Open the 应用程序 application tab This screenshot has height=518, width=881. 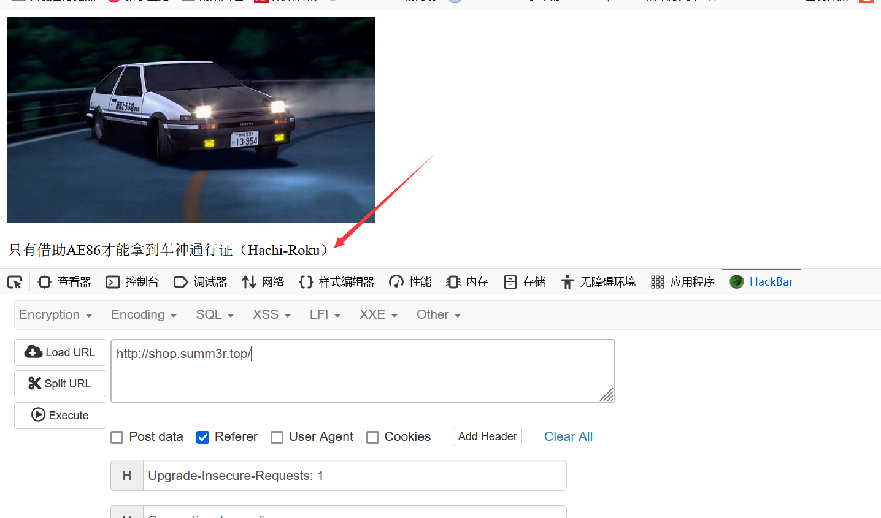(683, 282)
